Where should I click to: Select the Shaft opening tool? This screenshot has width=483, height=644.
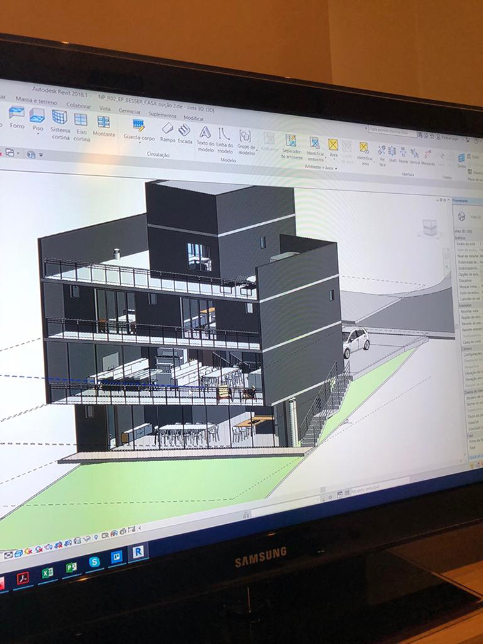392,154
